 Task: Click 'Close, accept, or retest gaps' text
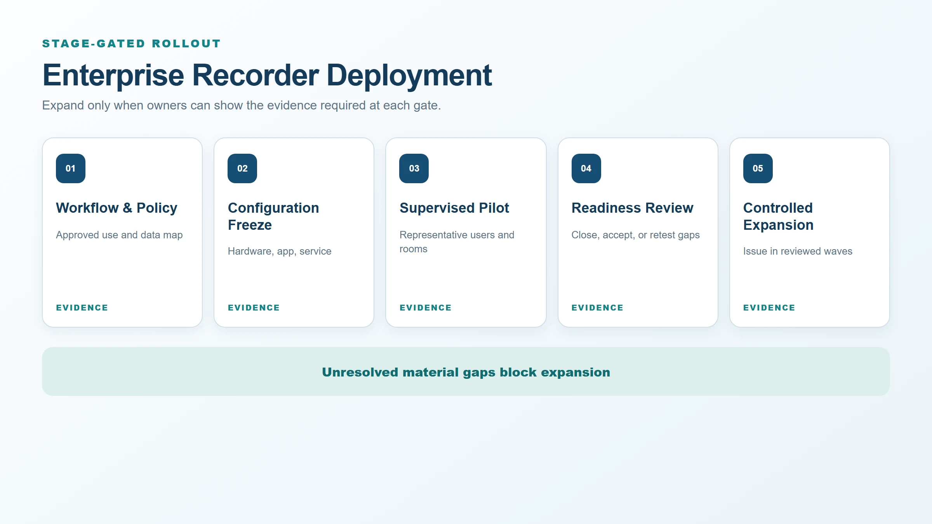pyautogui.click(x=635, y=235)
